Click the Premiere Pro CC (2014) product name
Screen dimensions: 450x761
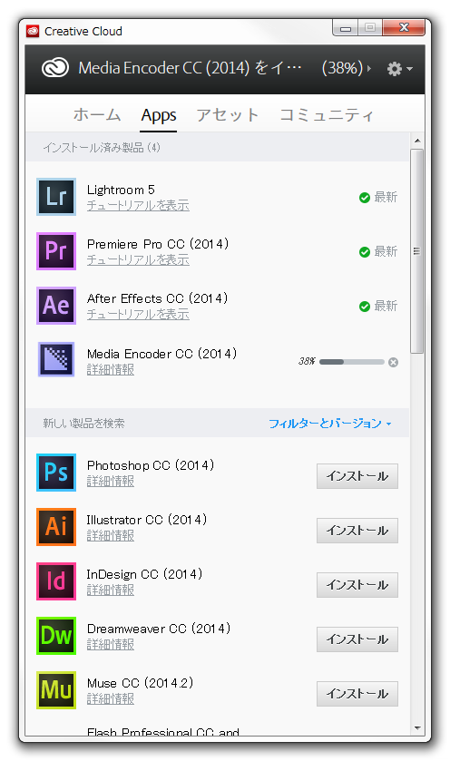click(158, 244)
